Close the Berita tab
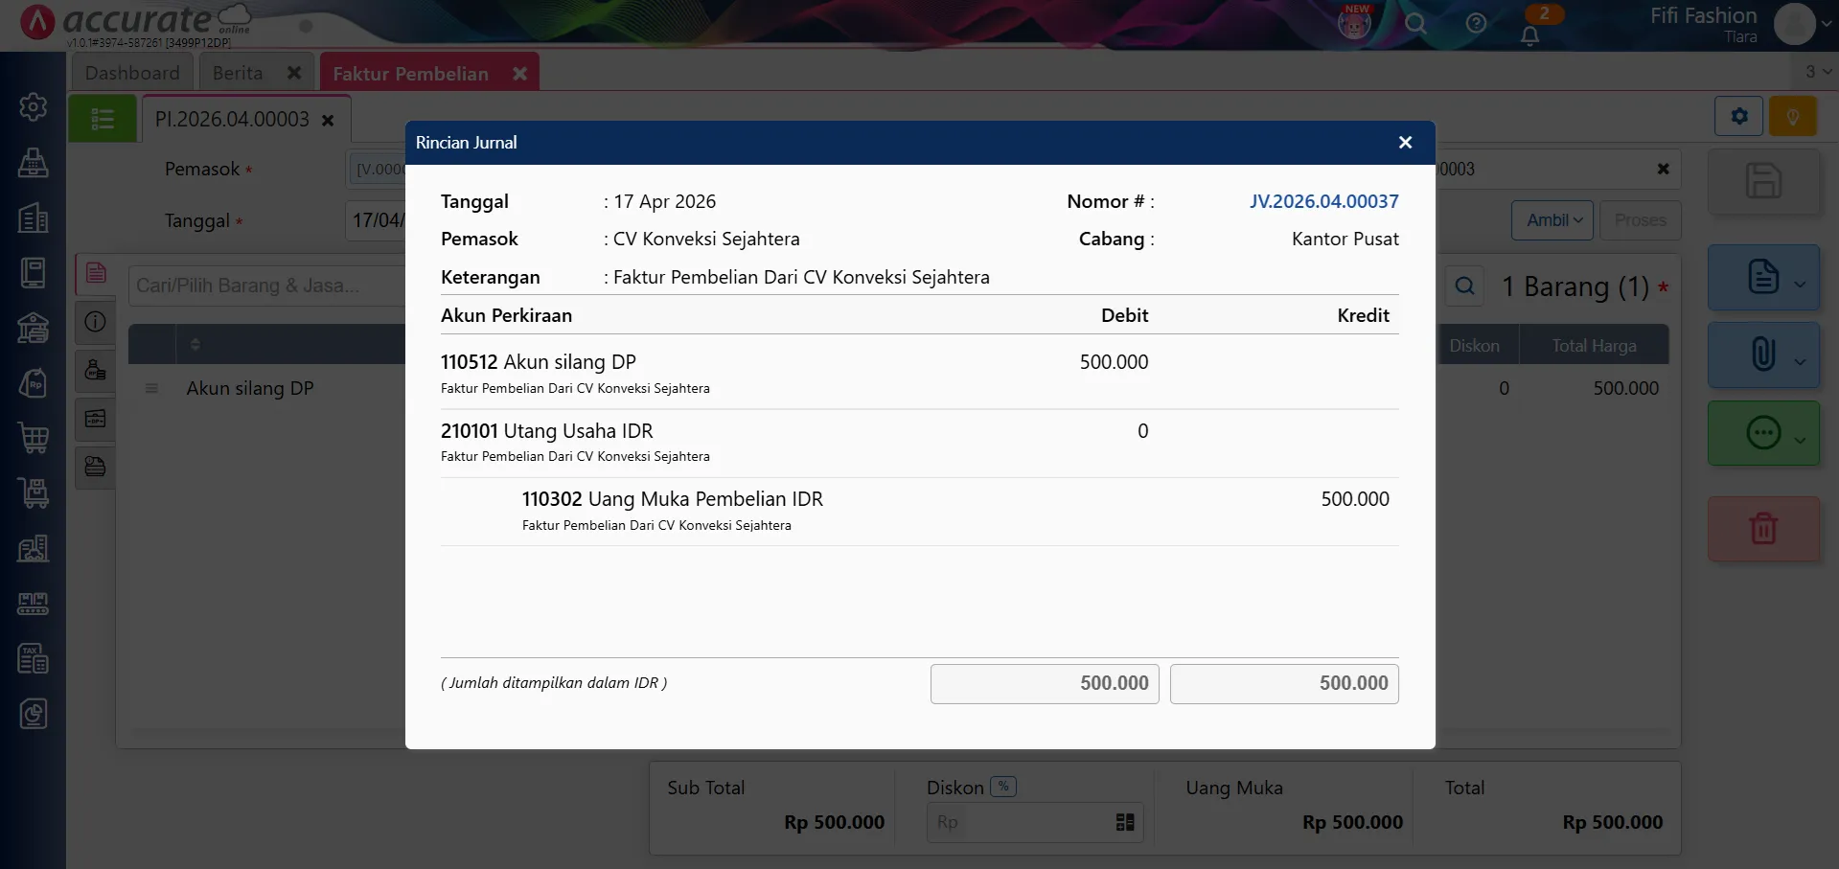 294,73
